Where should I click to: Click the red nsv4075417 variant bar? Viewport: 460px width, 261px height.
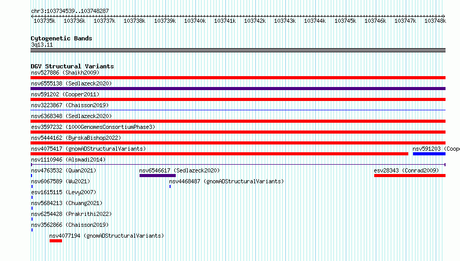(220, 154)
